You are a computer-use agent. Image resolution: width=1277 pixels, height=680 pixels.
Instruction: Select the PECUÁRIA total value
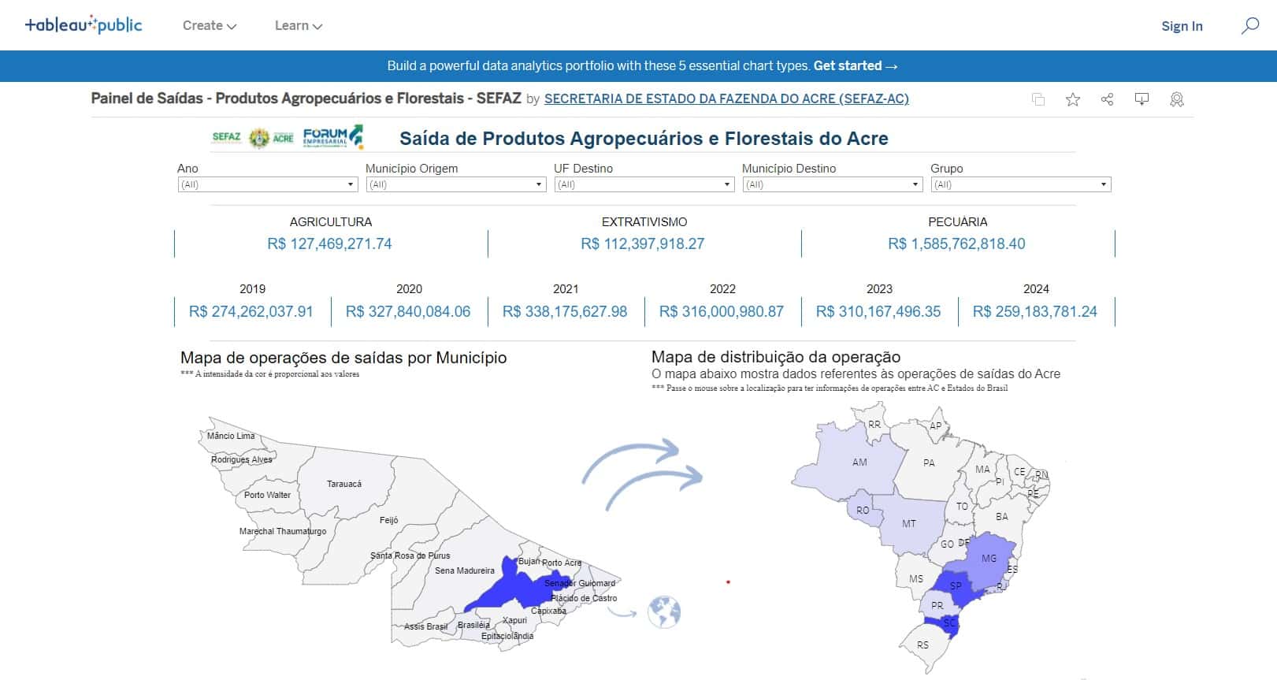(956, 244)
